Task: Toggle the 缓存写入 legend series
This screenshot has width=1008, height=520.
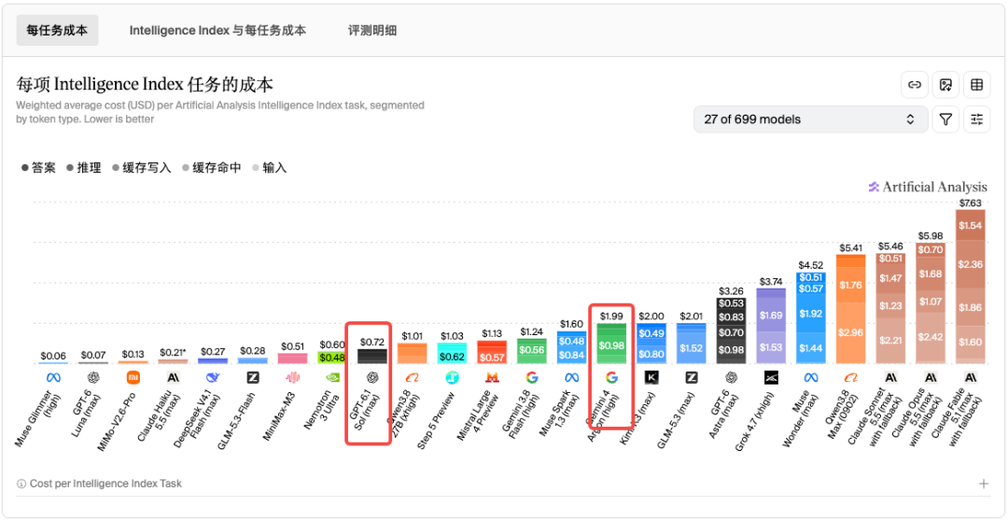Action: click(x=142, y=168)
